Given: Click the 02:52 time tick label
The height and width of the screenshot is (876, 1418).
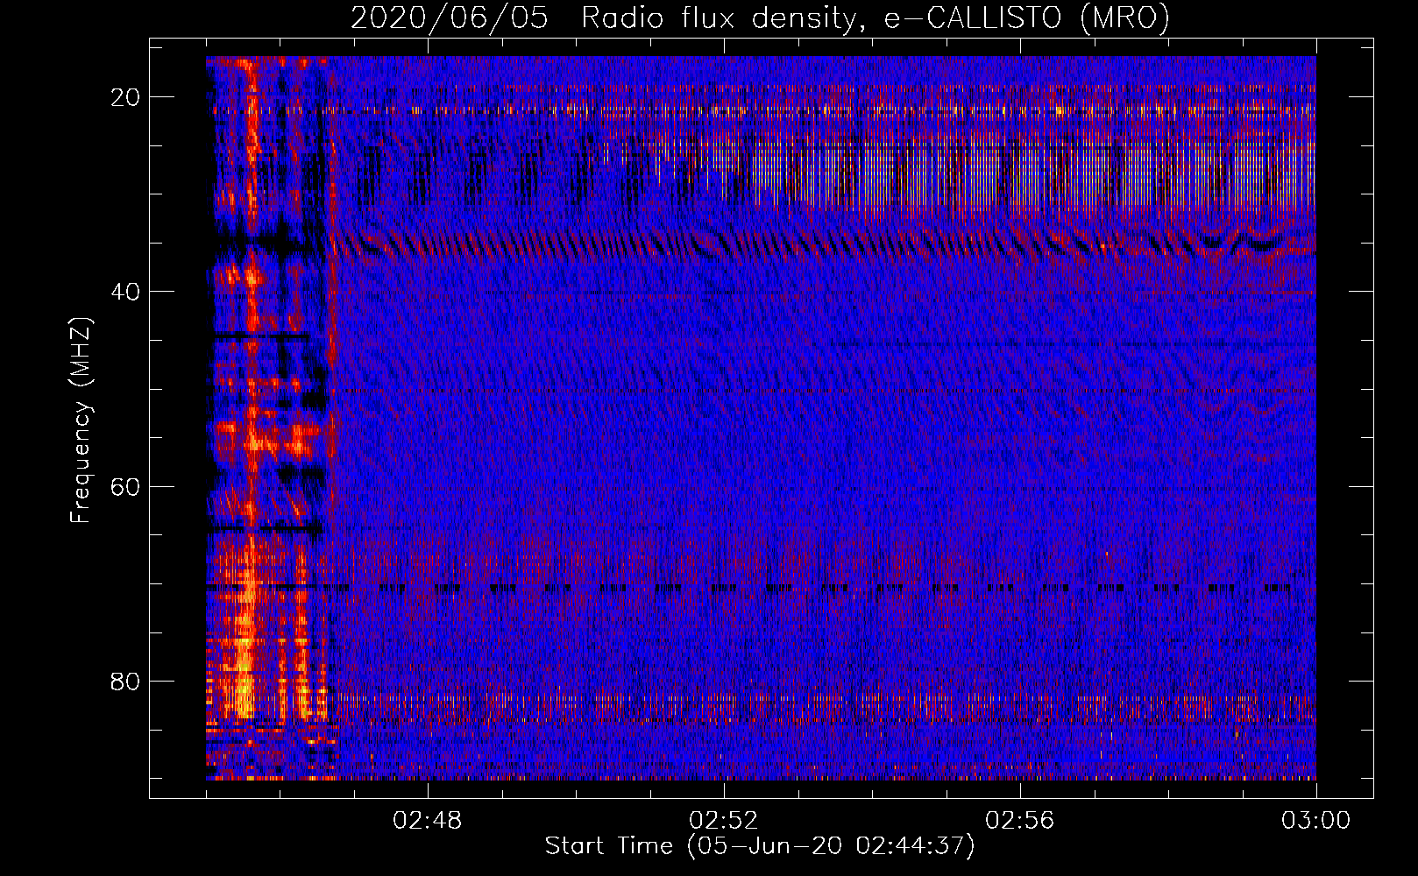Looking at the screenshot, I should (x=724, y=821).
